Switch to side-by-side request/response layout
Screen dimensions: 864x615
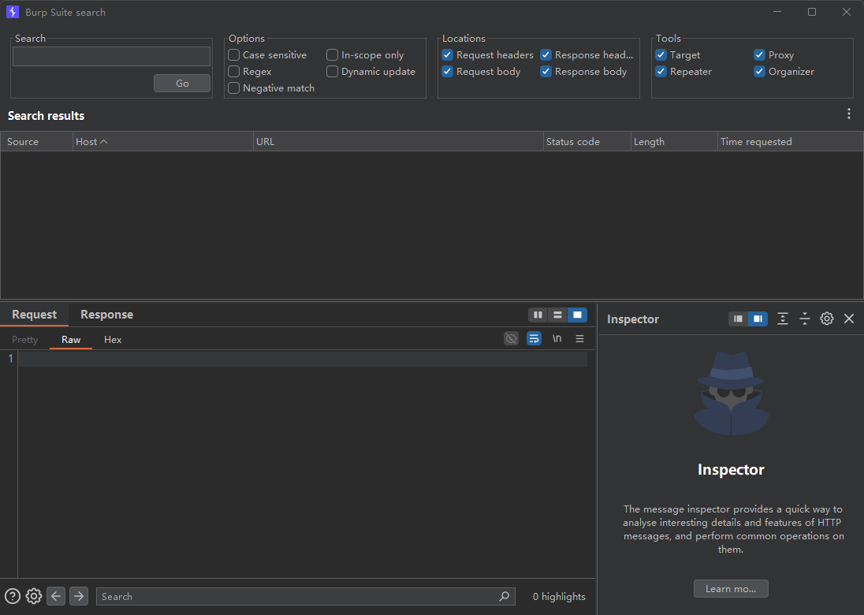(538, 315)
